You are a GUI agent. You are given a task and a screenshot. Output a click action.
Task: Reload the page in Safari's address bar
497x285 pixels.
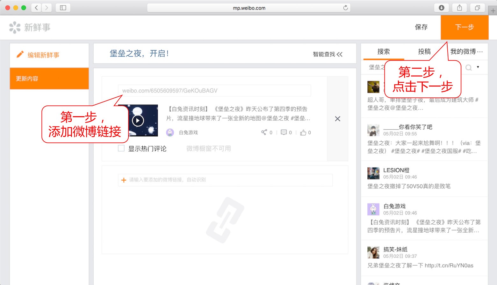[346, 8]
